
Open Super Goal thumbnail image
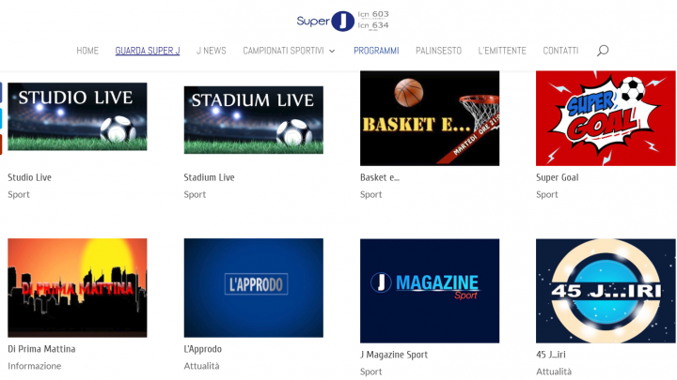tap(606, 118)
